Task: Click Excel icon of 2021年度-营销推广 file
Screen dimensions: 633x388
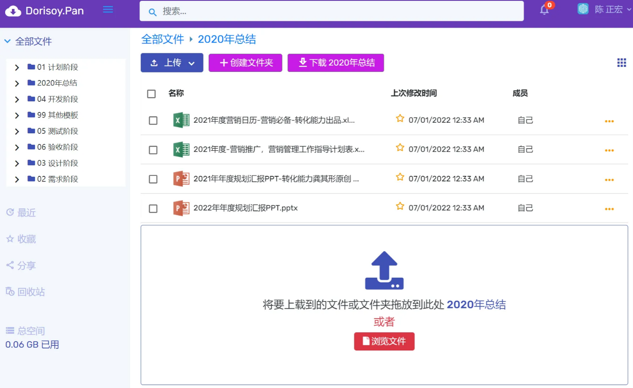Action: click(181, 149)
